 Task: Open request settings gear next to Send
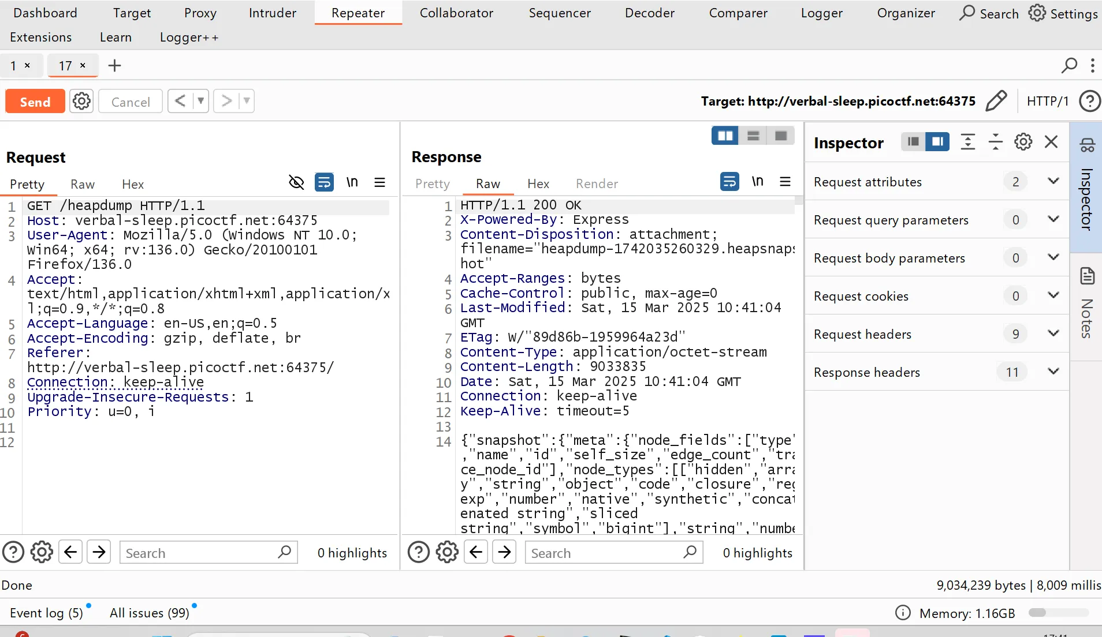81,102
